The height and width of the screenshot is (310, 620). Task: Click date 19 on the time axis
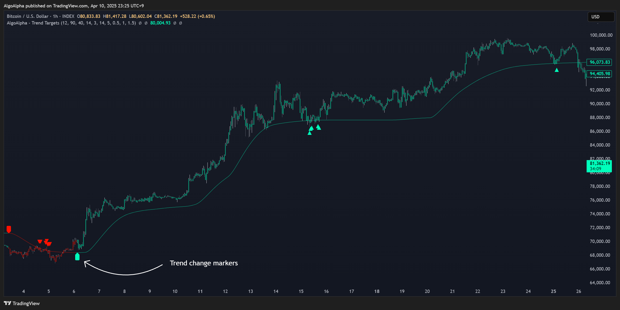[x=402, y=291]
